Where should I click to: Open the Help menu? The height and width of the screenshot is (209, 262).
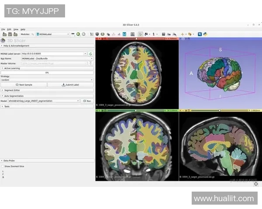(23, 29)
